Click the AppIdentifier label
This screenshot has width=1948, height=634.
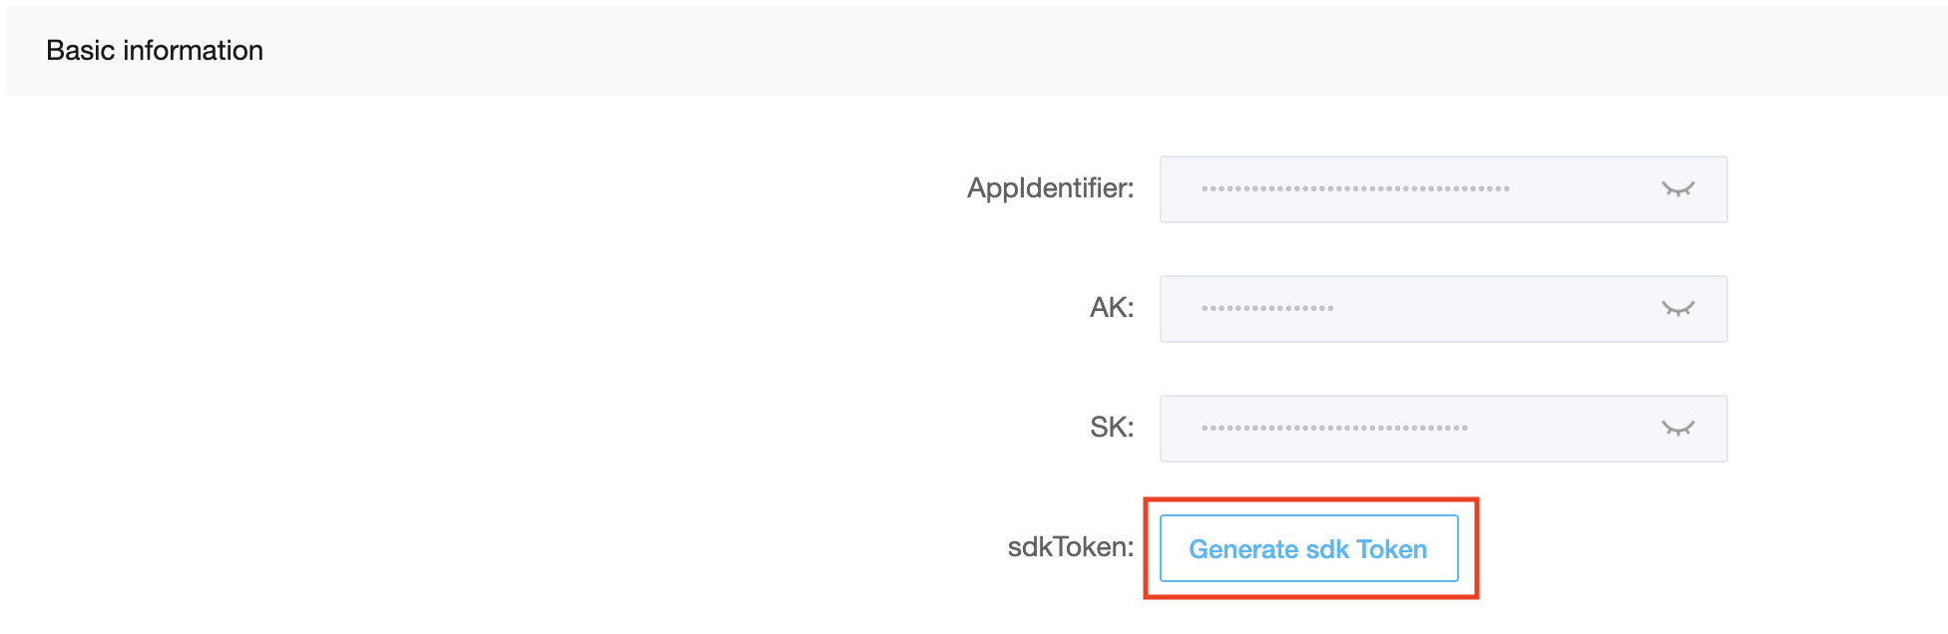tap(1050, 188)
